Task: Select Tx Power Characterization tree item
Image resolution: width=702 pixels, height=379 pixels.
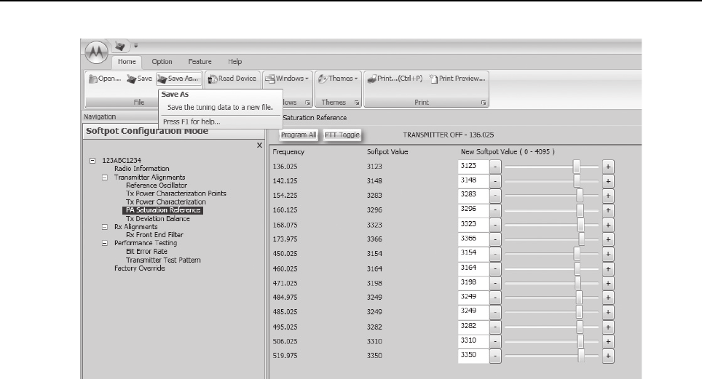Action: [165, 202]
